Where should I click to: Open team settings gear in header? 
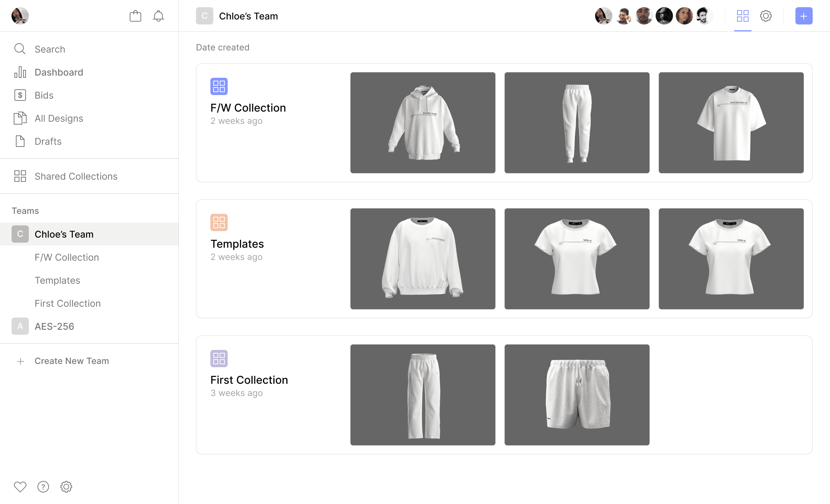(x=766, y=16)
